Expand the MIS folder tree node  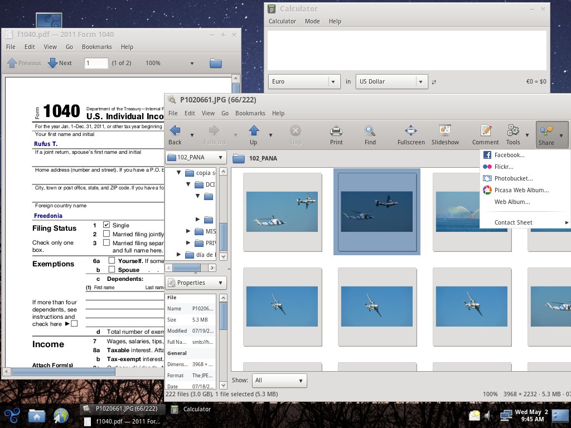(188, 231)
